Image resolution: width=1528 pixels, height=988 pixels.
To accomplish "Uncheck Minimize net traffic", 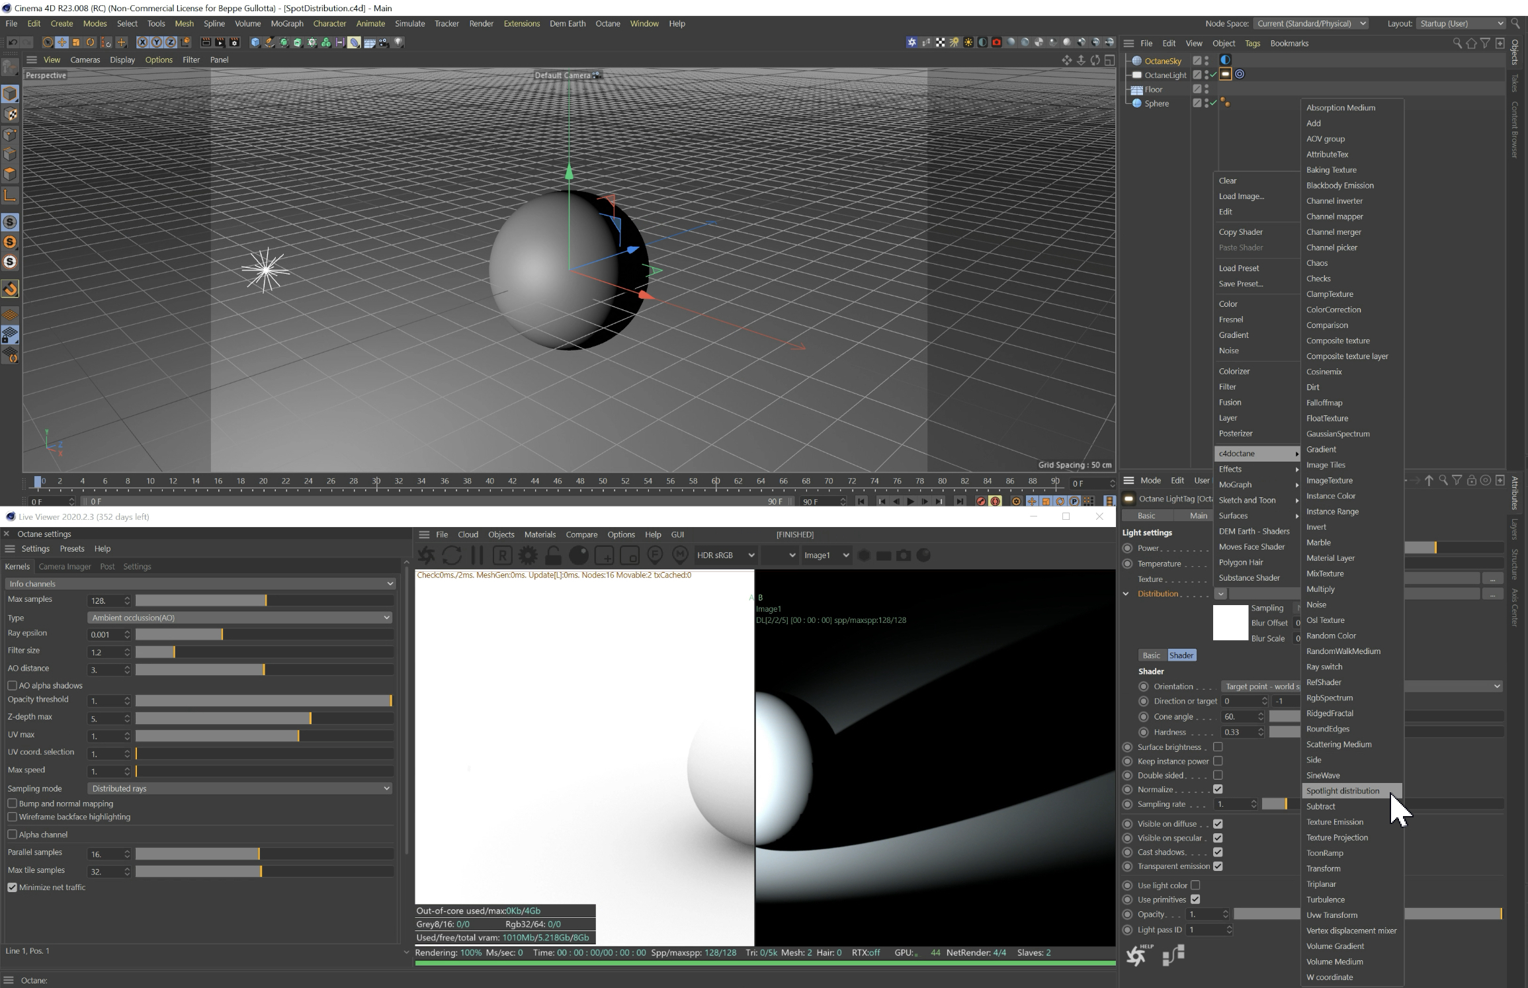I will click(x=13, y=887).
